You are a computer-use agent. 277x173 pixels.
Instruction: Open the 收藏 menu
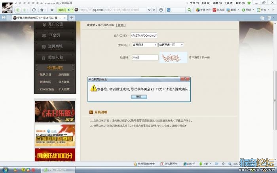[217, 3]
